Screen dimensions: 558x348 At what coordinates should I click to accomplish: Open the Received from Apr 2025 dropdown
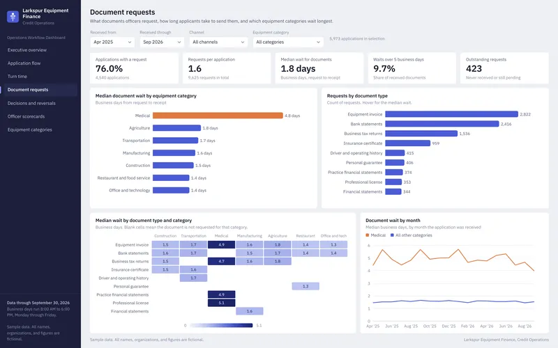click(x=112, y=42)
